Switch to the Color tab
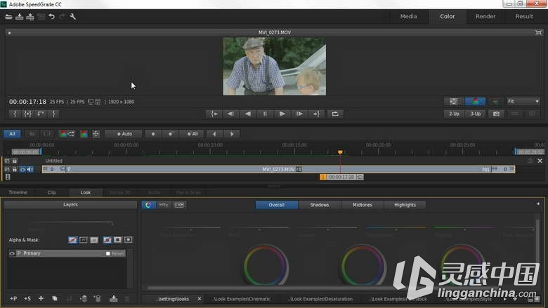The image size is (548, 308). tap(447, 16)
